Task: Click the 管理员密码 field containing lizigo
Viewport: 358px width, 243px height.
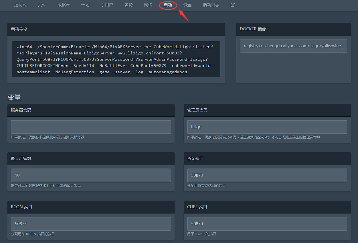Action: (x=267, y=127)
